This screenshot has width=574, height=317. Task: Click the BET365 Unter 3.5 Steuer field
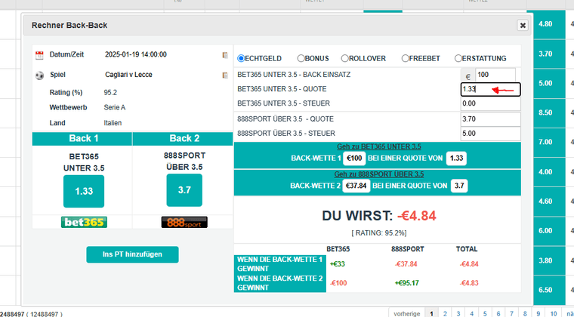[x=490, y=104]
